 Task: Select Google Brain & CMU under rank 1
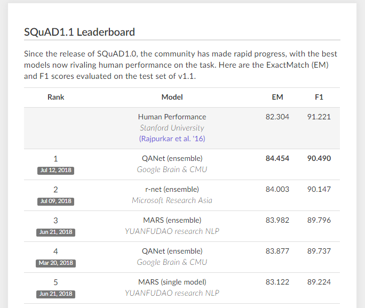point(172,169)
